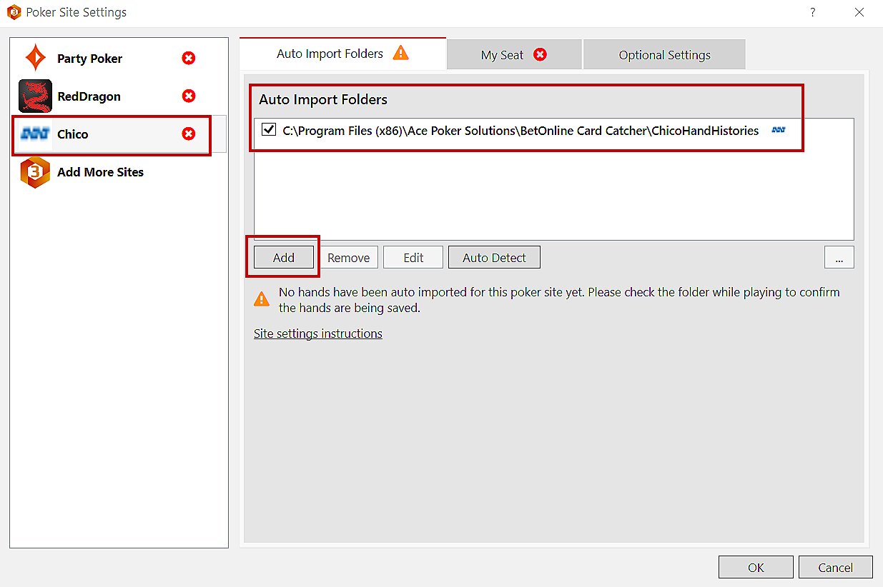Click red error icon on My Seat tab
The image size is (883, 587).
pyautogui.click(x=541, y=54)
